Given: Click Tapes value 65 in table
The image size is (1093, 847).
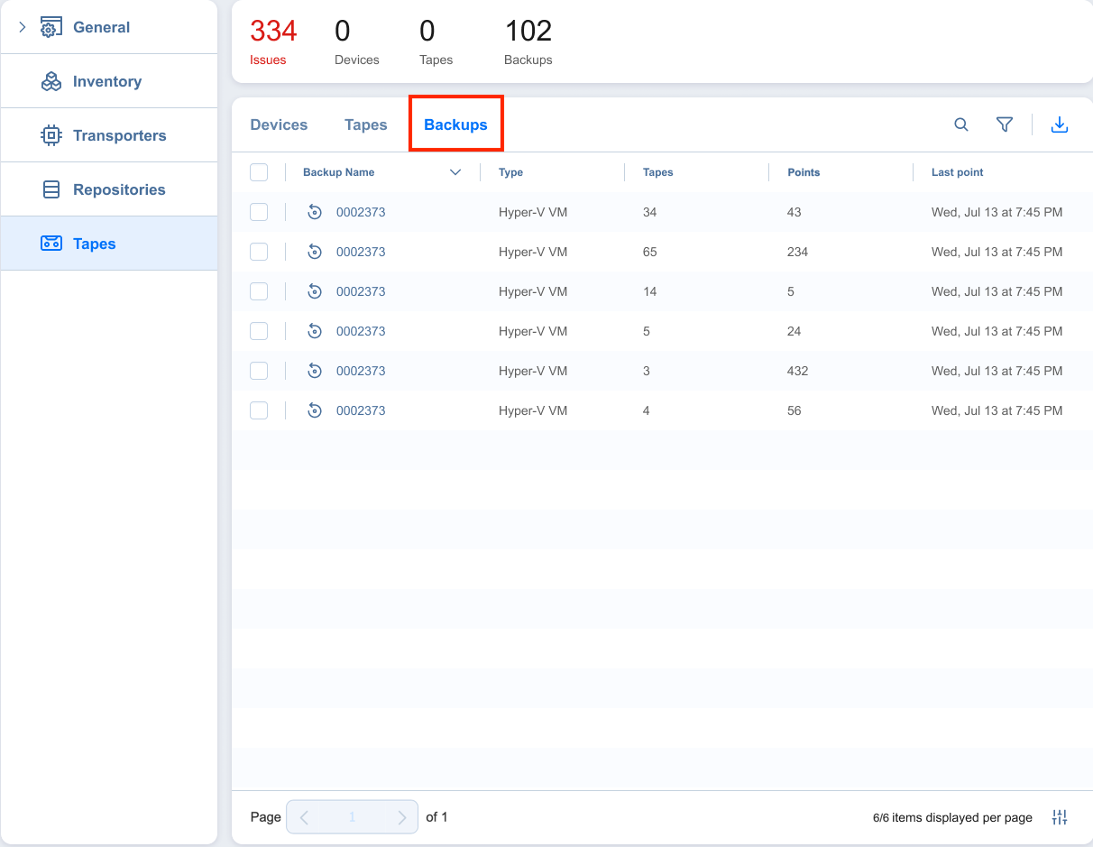Looking at the screenshot, I should click(x=650, y=252).
